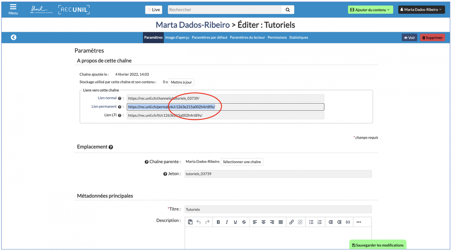Click the red Supprimer button
Viewport: 452px width, 252px height.
pos(432,38)
